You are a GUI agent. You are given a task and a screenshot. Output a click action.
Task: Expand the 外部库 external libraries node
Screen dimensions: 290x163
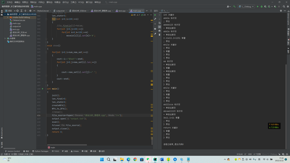click(5, 38)
